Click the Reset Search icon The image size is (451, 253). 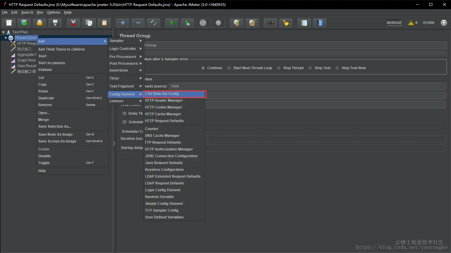[286, 23]
